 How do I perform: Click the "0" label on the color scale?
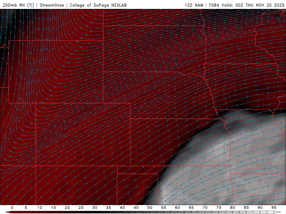[12, 208]
